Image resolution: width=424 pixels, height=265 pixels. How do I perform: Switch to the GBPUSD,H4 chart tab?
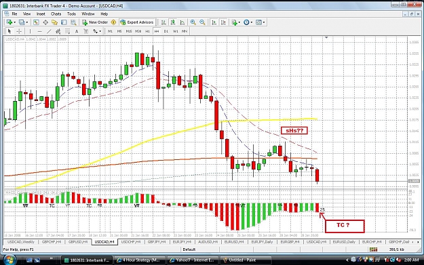tap(78, 242)
